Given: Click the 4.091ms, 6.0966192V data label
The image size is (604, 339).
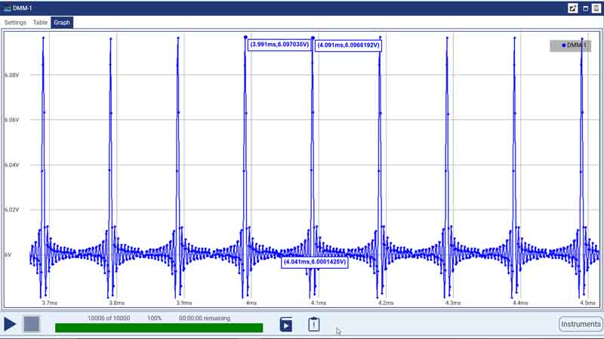Looking at the screenshot, I should click(347, 45).
